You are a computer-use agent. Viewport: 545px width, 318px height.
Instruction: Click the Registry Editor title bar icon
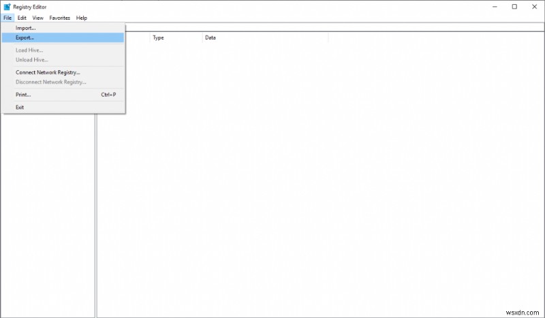[7, 7]
